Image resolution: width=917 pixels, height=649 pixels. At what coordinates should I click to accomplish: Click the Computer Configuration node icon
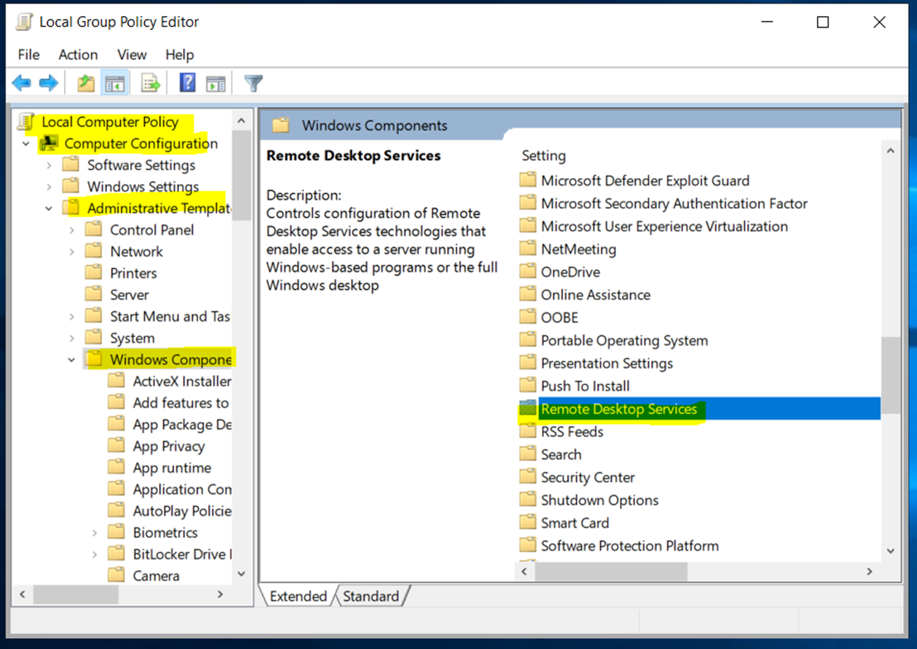[49, 144]
